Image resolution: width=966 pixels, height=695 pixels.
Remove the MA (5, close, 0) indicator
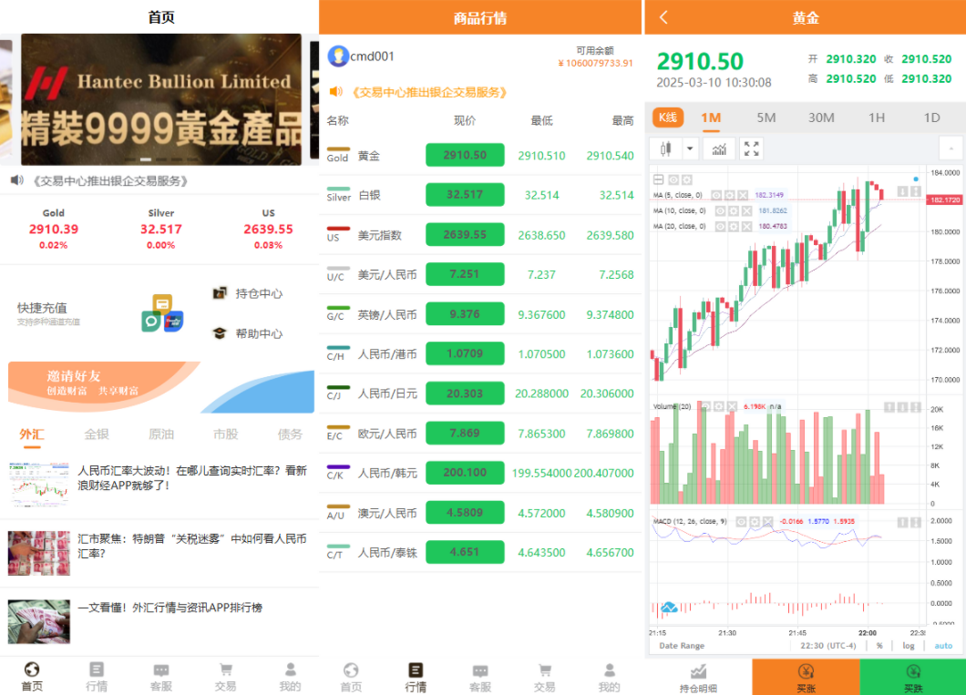[x=743, y=195]
